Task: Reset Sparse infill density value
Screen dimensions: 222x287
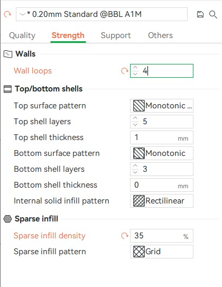Action: [125, 236]
